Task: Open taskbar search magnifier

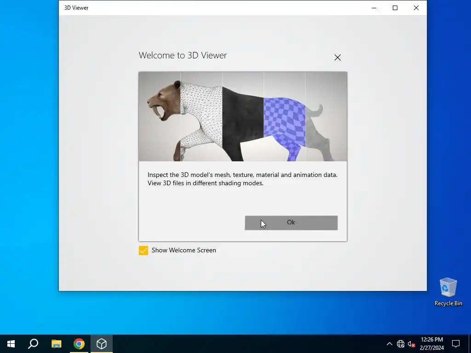Action: [33, 344]
